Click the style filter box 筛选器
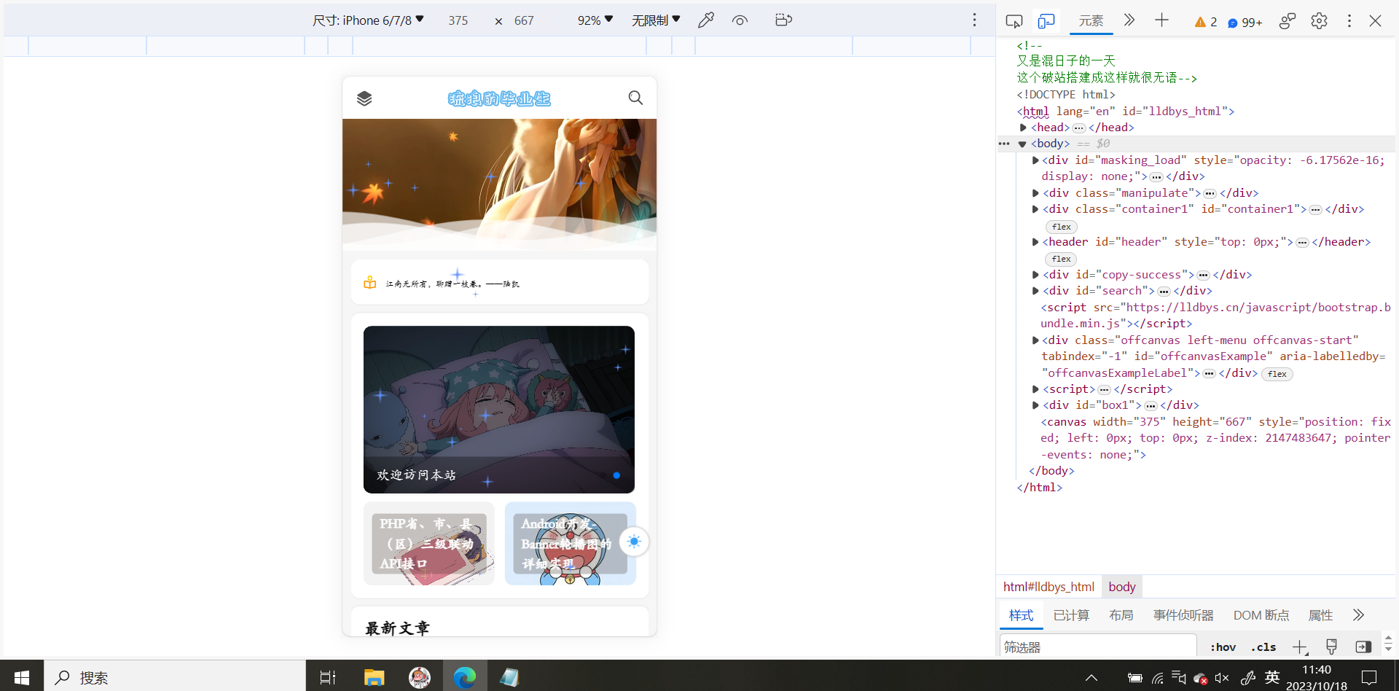 coord(1098,647)
